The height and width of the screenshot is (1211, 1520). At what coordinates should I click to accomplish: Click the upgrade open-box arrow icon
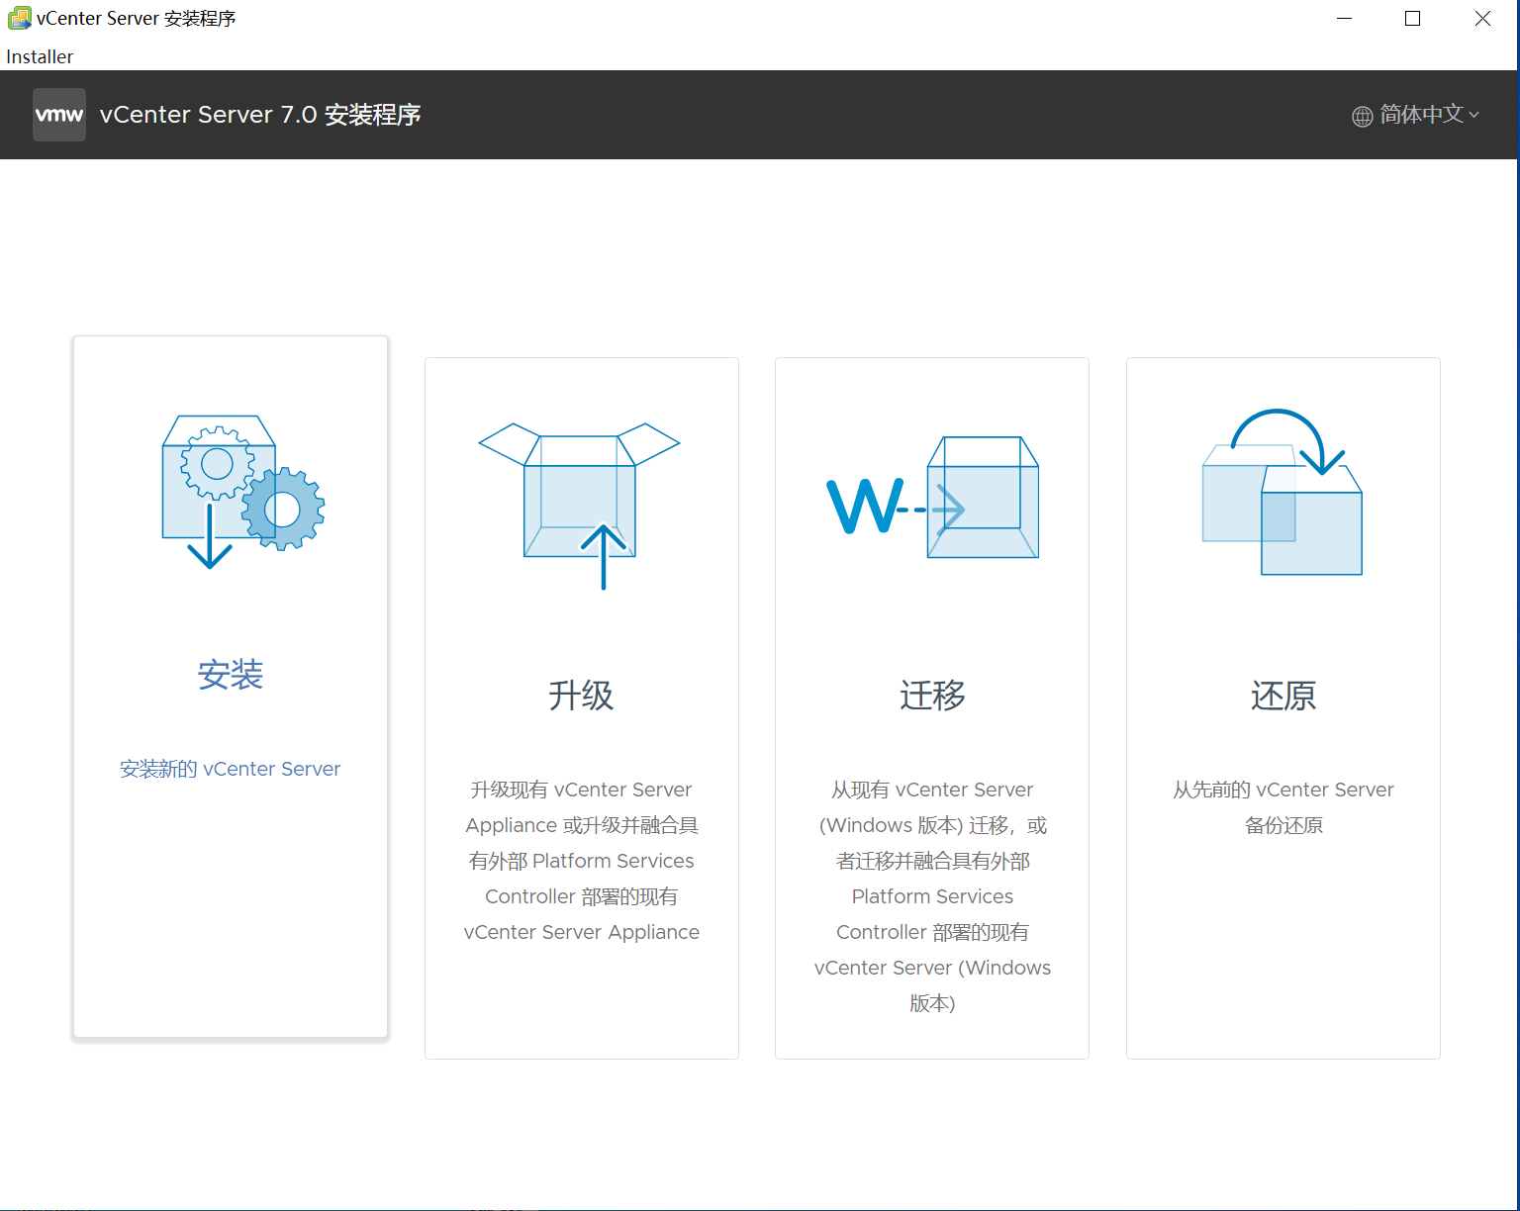pos(580,506)
